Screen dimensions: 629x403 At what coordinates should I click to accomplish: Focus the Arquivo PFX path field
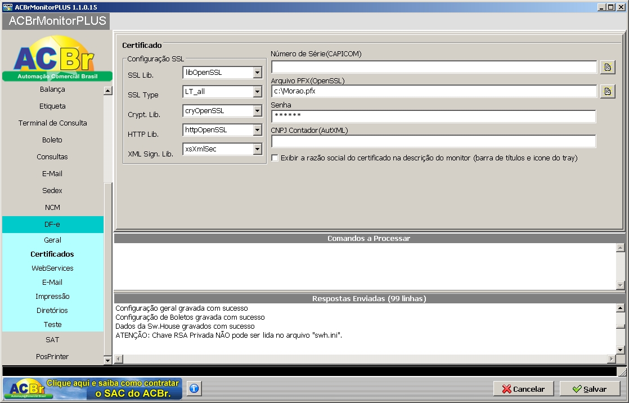434,91
